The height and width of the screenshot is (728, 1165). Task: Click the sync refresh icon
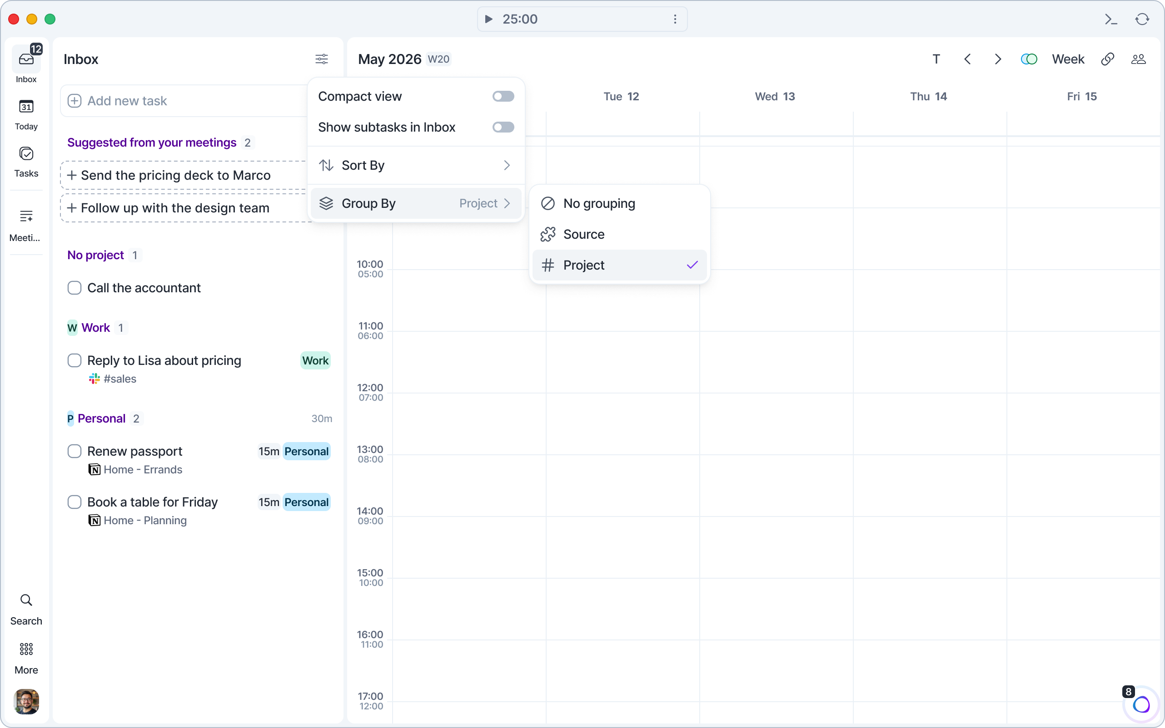point(1142,19)
